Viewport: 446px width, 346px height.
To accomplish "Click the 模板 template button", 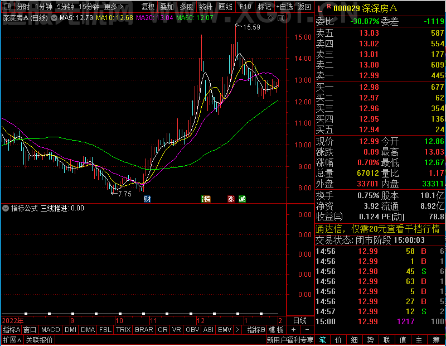I will pos(276,330).
